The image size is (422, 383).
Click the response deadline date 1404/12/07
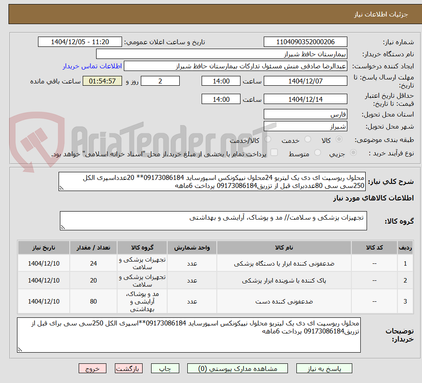click(305, 81)
